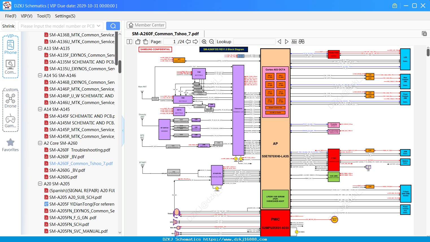Open SM-A205 A20_SUB_SCH.pdf
The height and width of the screenshot is (242, 430).
pos(75,197)
